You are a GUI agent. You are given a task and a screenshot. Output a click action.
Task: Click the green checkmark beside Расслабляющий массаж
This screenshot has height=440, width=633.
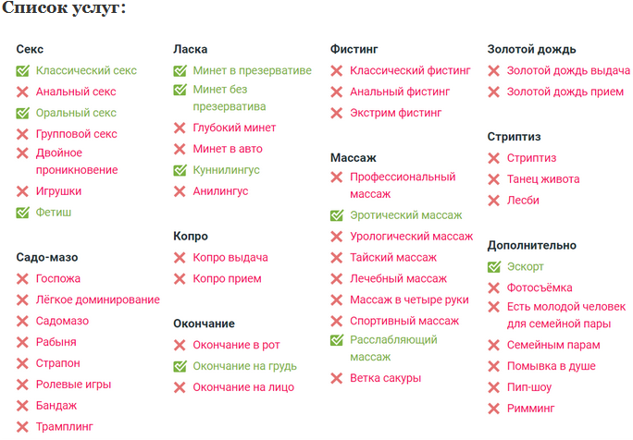337,340
